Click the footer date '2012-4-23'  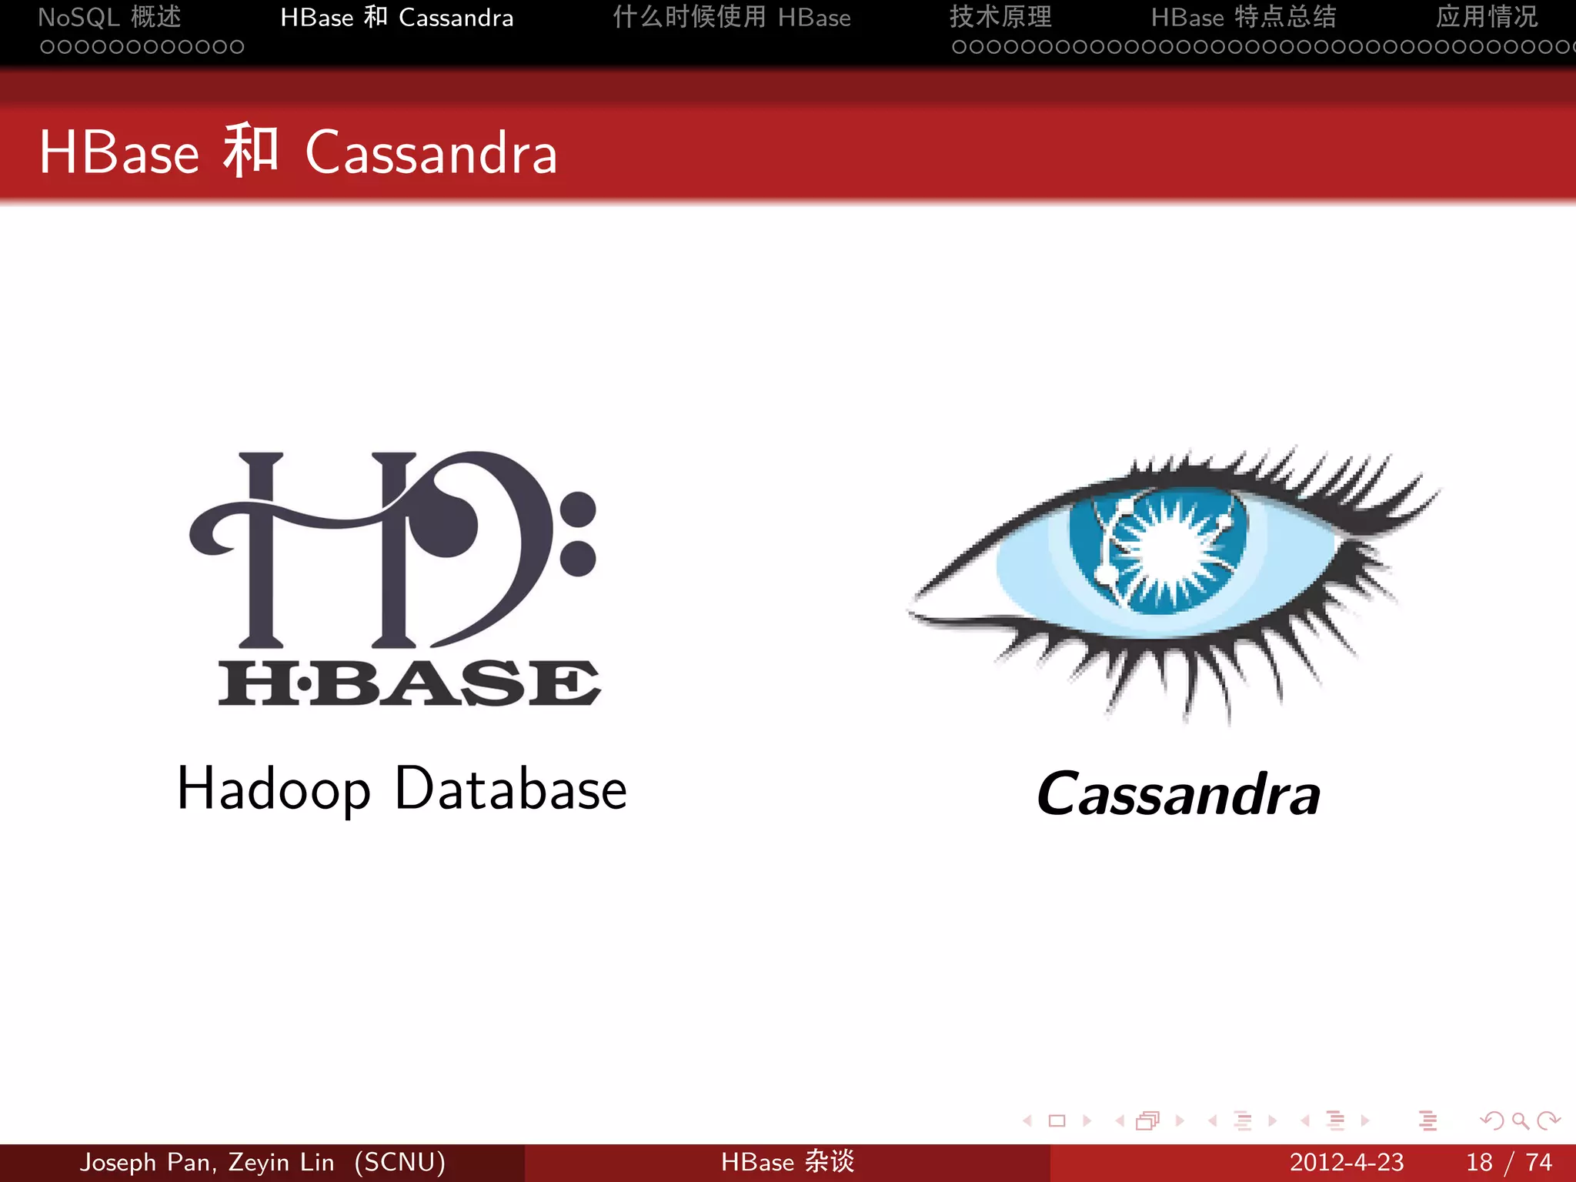[x=1347, y=1162]
